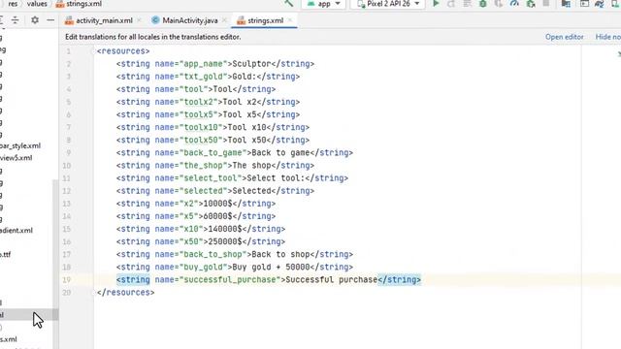
Task: Click the "Sculptor" value on line 2
Action: (x=251, y=64)
